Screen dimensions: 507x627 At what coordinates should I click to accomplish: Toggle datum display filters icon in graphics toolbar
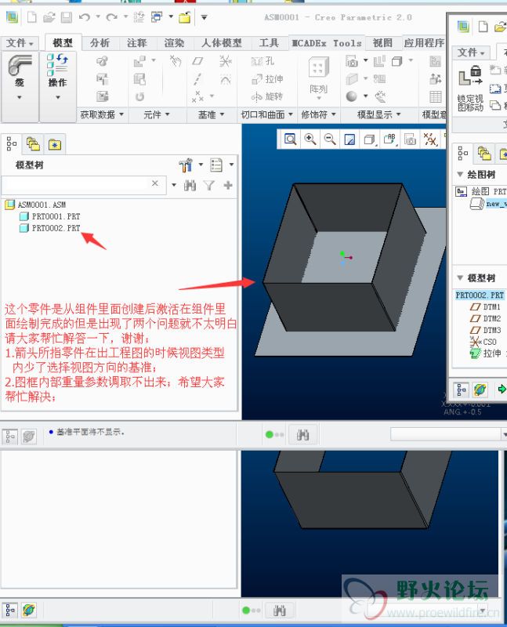(430, 140)
